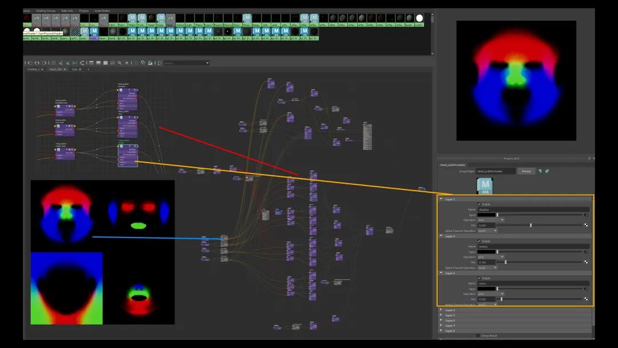Click Layer 3 Mix checker map button
618x348 pixels.
[586, 299]
